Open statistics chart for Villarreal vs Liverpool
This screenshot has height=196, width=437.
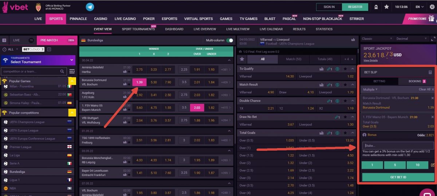point(353,40)
